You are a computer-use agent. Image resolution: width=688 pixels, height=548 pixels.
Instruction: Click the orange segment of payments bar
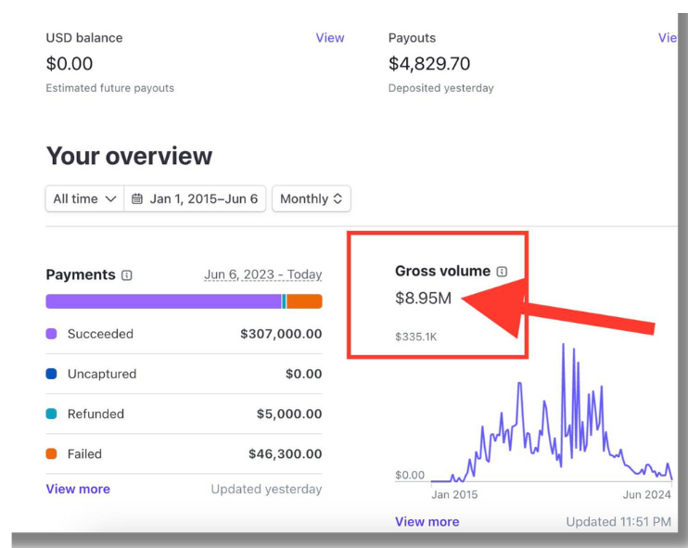coord(304,301)
